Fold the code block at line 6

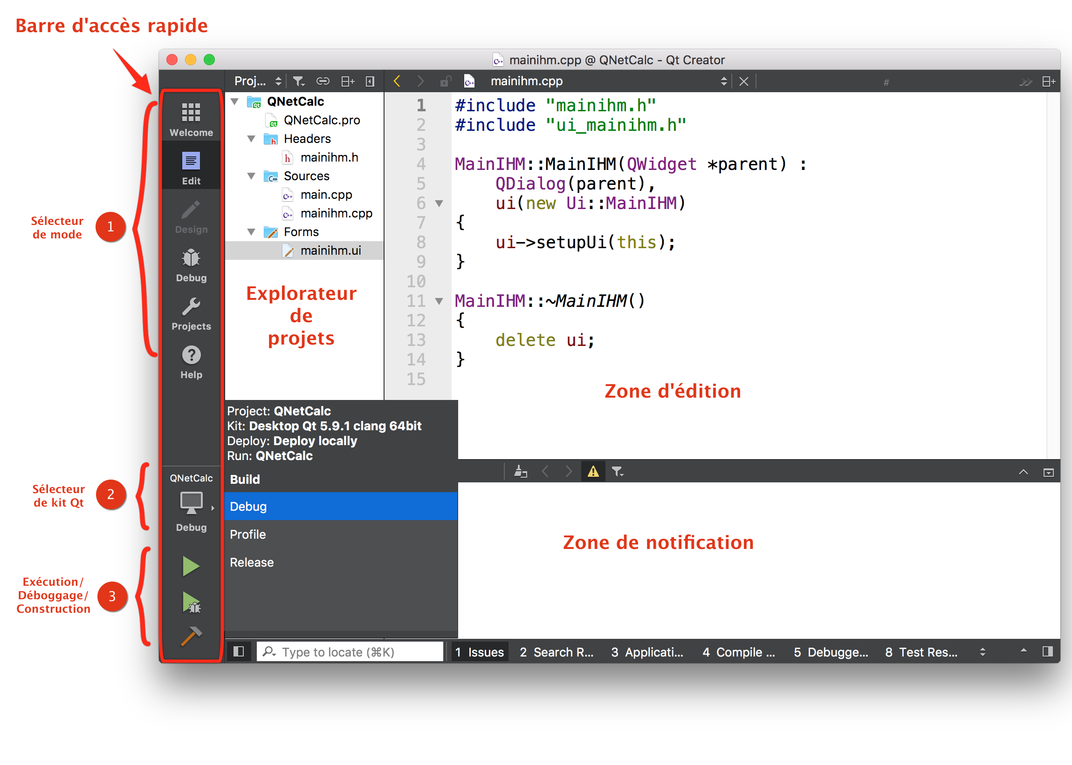point(439,203)
